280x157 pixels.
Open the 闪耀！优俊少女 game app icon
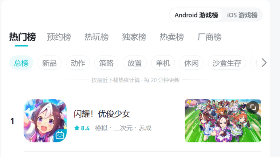click(x=45, y=121)
